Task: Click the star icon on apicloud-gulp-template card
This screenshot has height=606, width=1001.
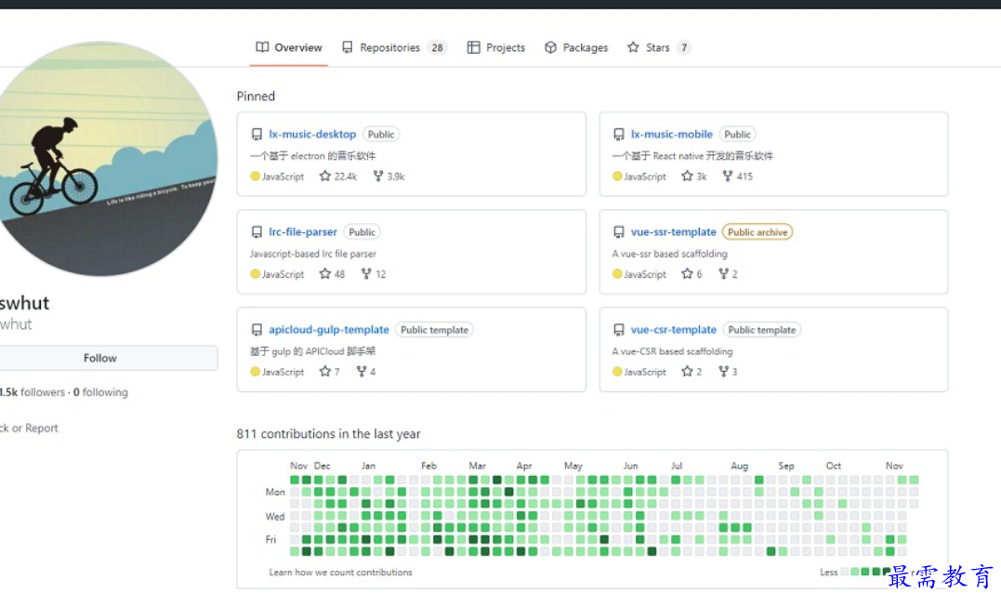Action: click(325, 371)
